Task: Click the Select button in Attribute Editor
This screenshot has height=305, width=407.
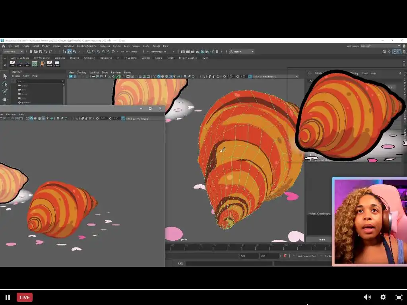Action: pos(322,239)
